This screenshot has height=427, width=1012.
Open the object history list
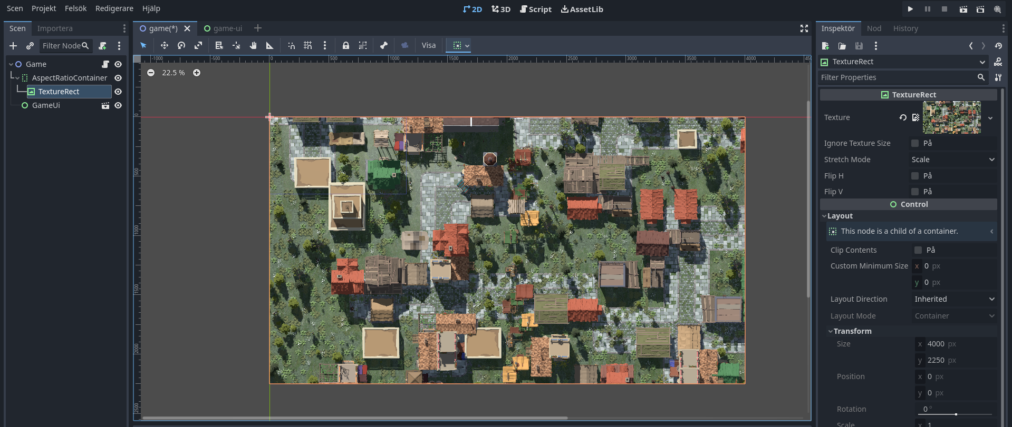pos(998,46)
